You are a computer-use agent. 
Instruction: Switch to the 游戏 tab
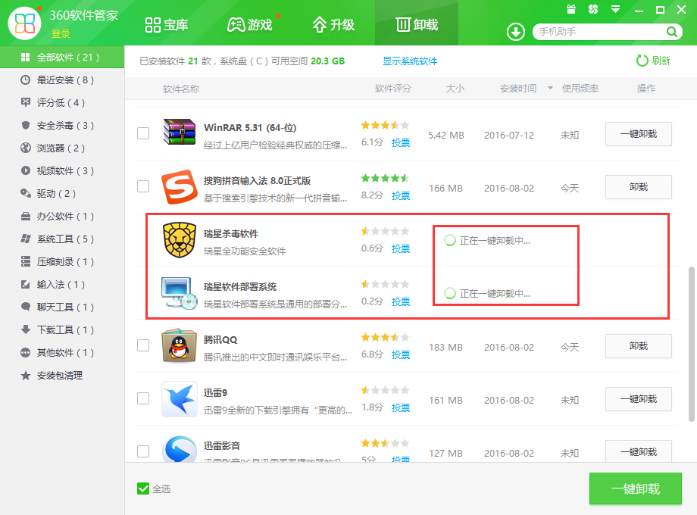point(250,24)
